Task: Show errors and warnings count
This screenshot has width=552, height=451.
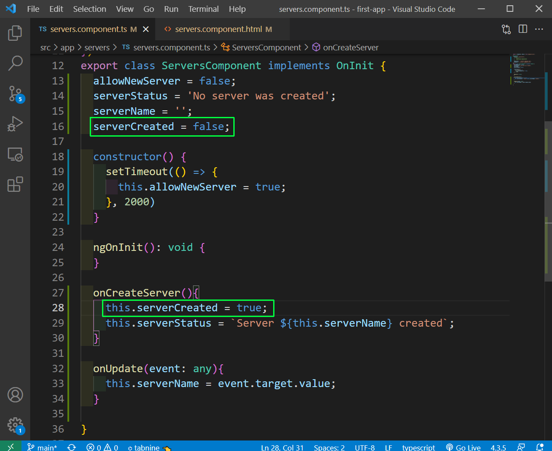Action: (102, 447)
